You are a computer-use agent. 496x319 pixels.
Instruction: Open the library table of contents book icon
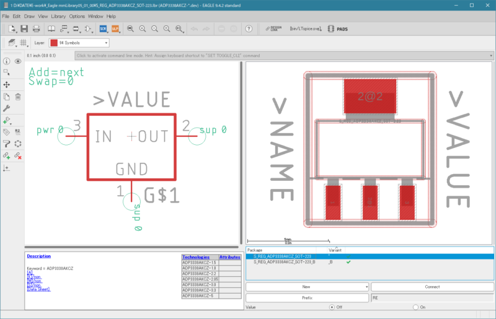[51, 28]
